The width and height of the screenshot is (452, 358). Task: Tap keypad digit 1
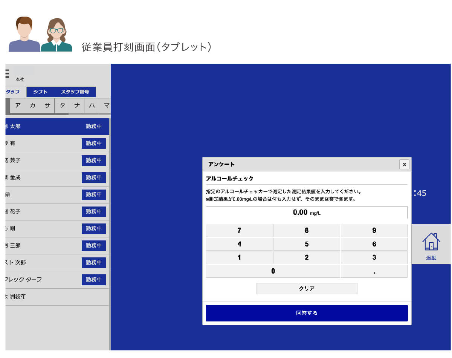coord(239,258)
